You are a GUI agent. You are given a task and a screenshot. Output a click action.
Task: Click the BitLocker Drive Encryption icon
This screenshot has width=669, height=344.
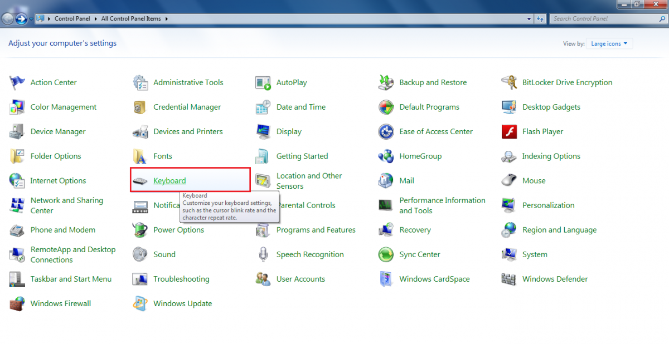[509, 82]
